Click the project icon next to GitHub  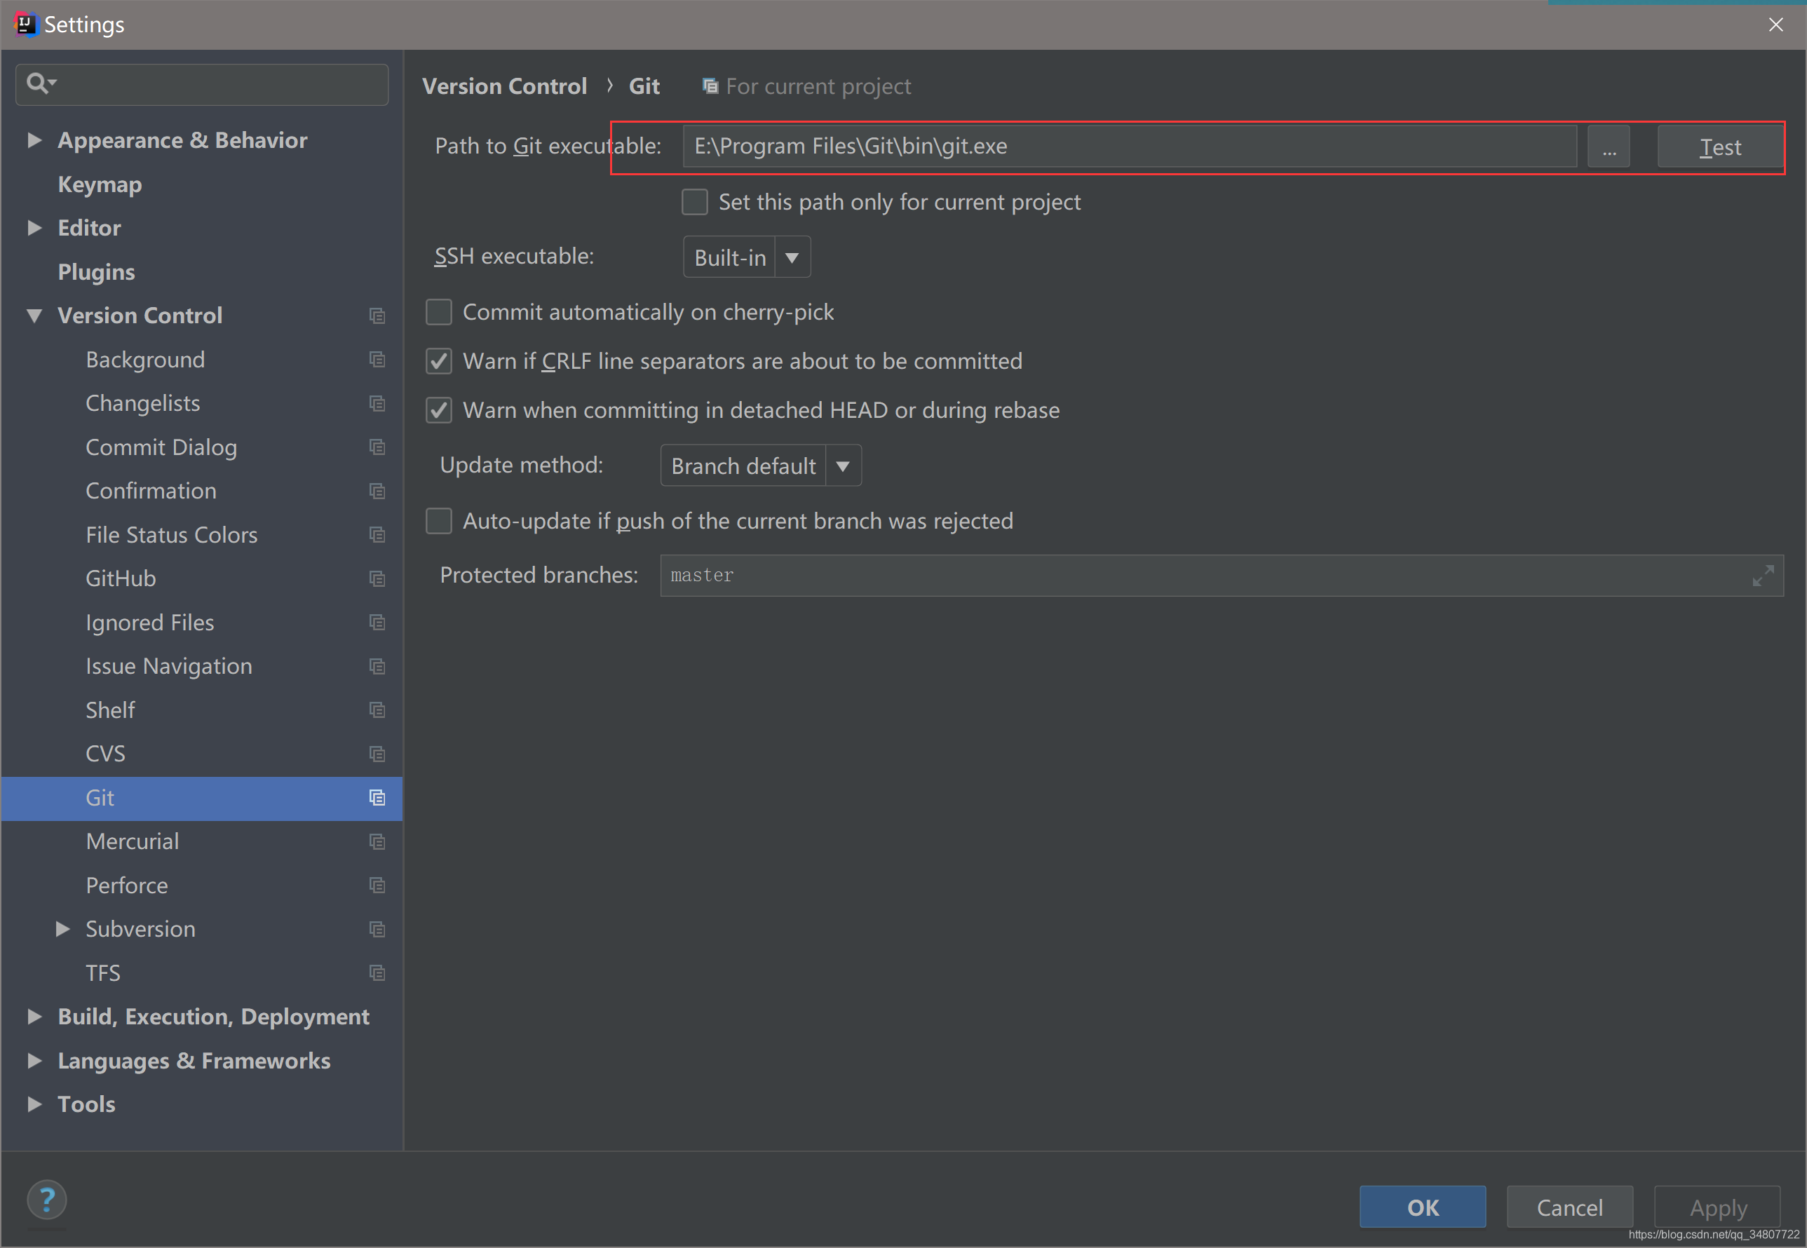(377, 578)
